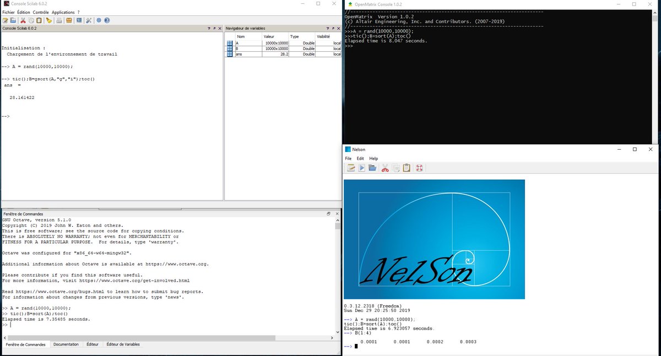Click Copy icon in Scilab toolbar
The height and width of the screenshot is (356, 661).
pos(31,20)
